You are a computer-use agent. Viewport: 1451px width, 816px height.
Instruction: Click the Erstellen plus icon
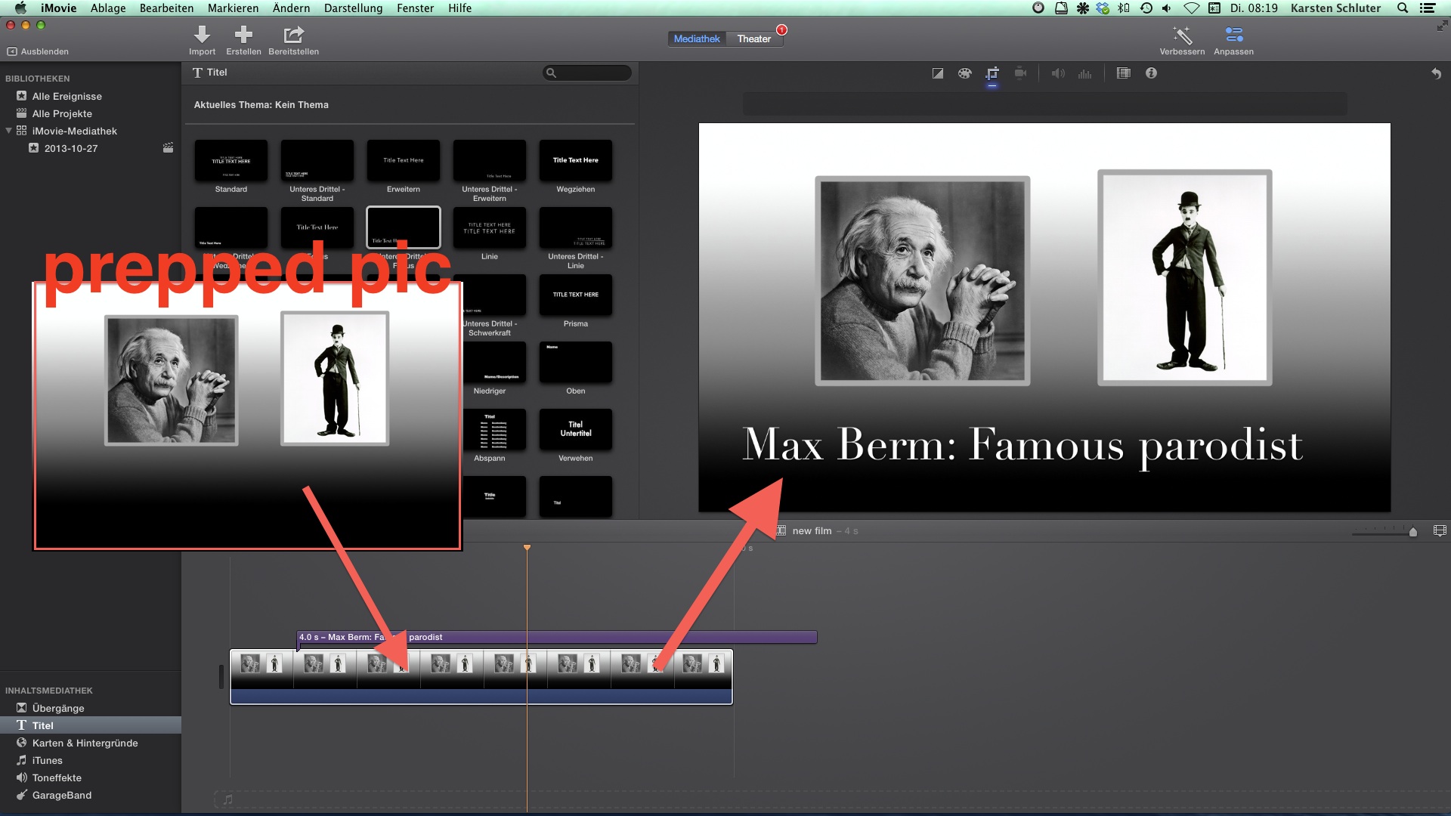coord(243,35)
